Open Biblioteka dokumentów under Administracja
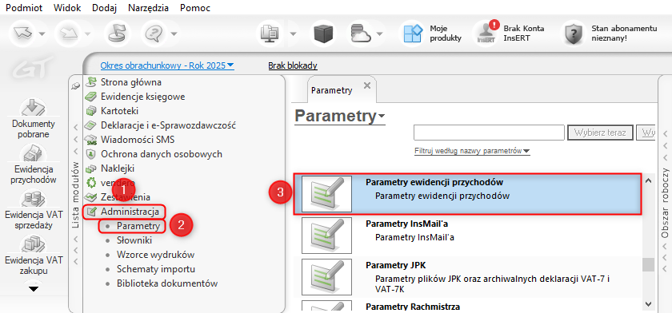This screenshot has width=672, height=313. (x=167, y=283)
